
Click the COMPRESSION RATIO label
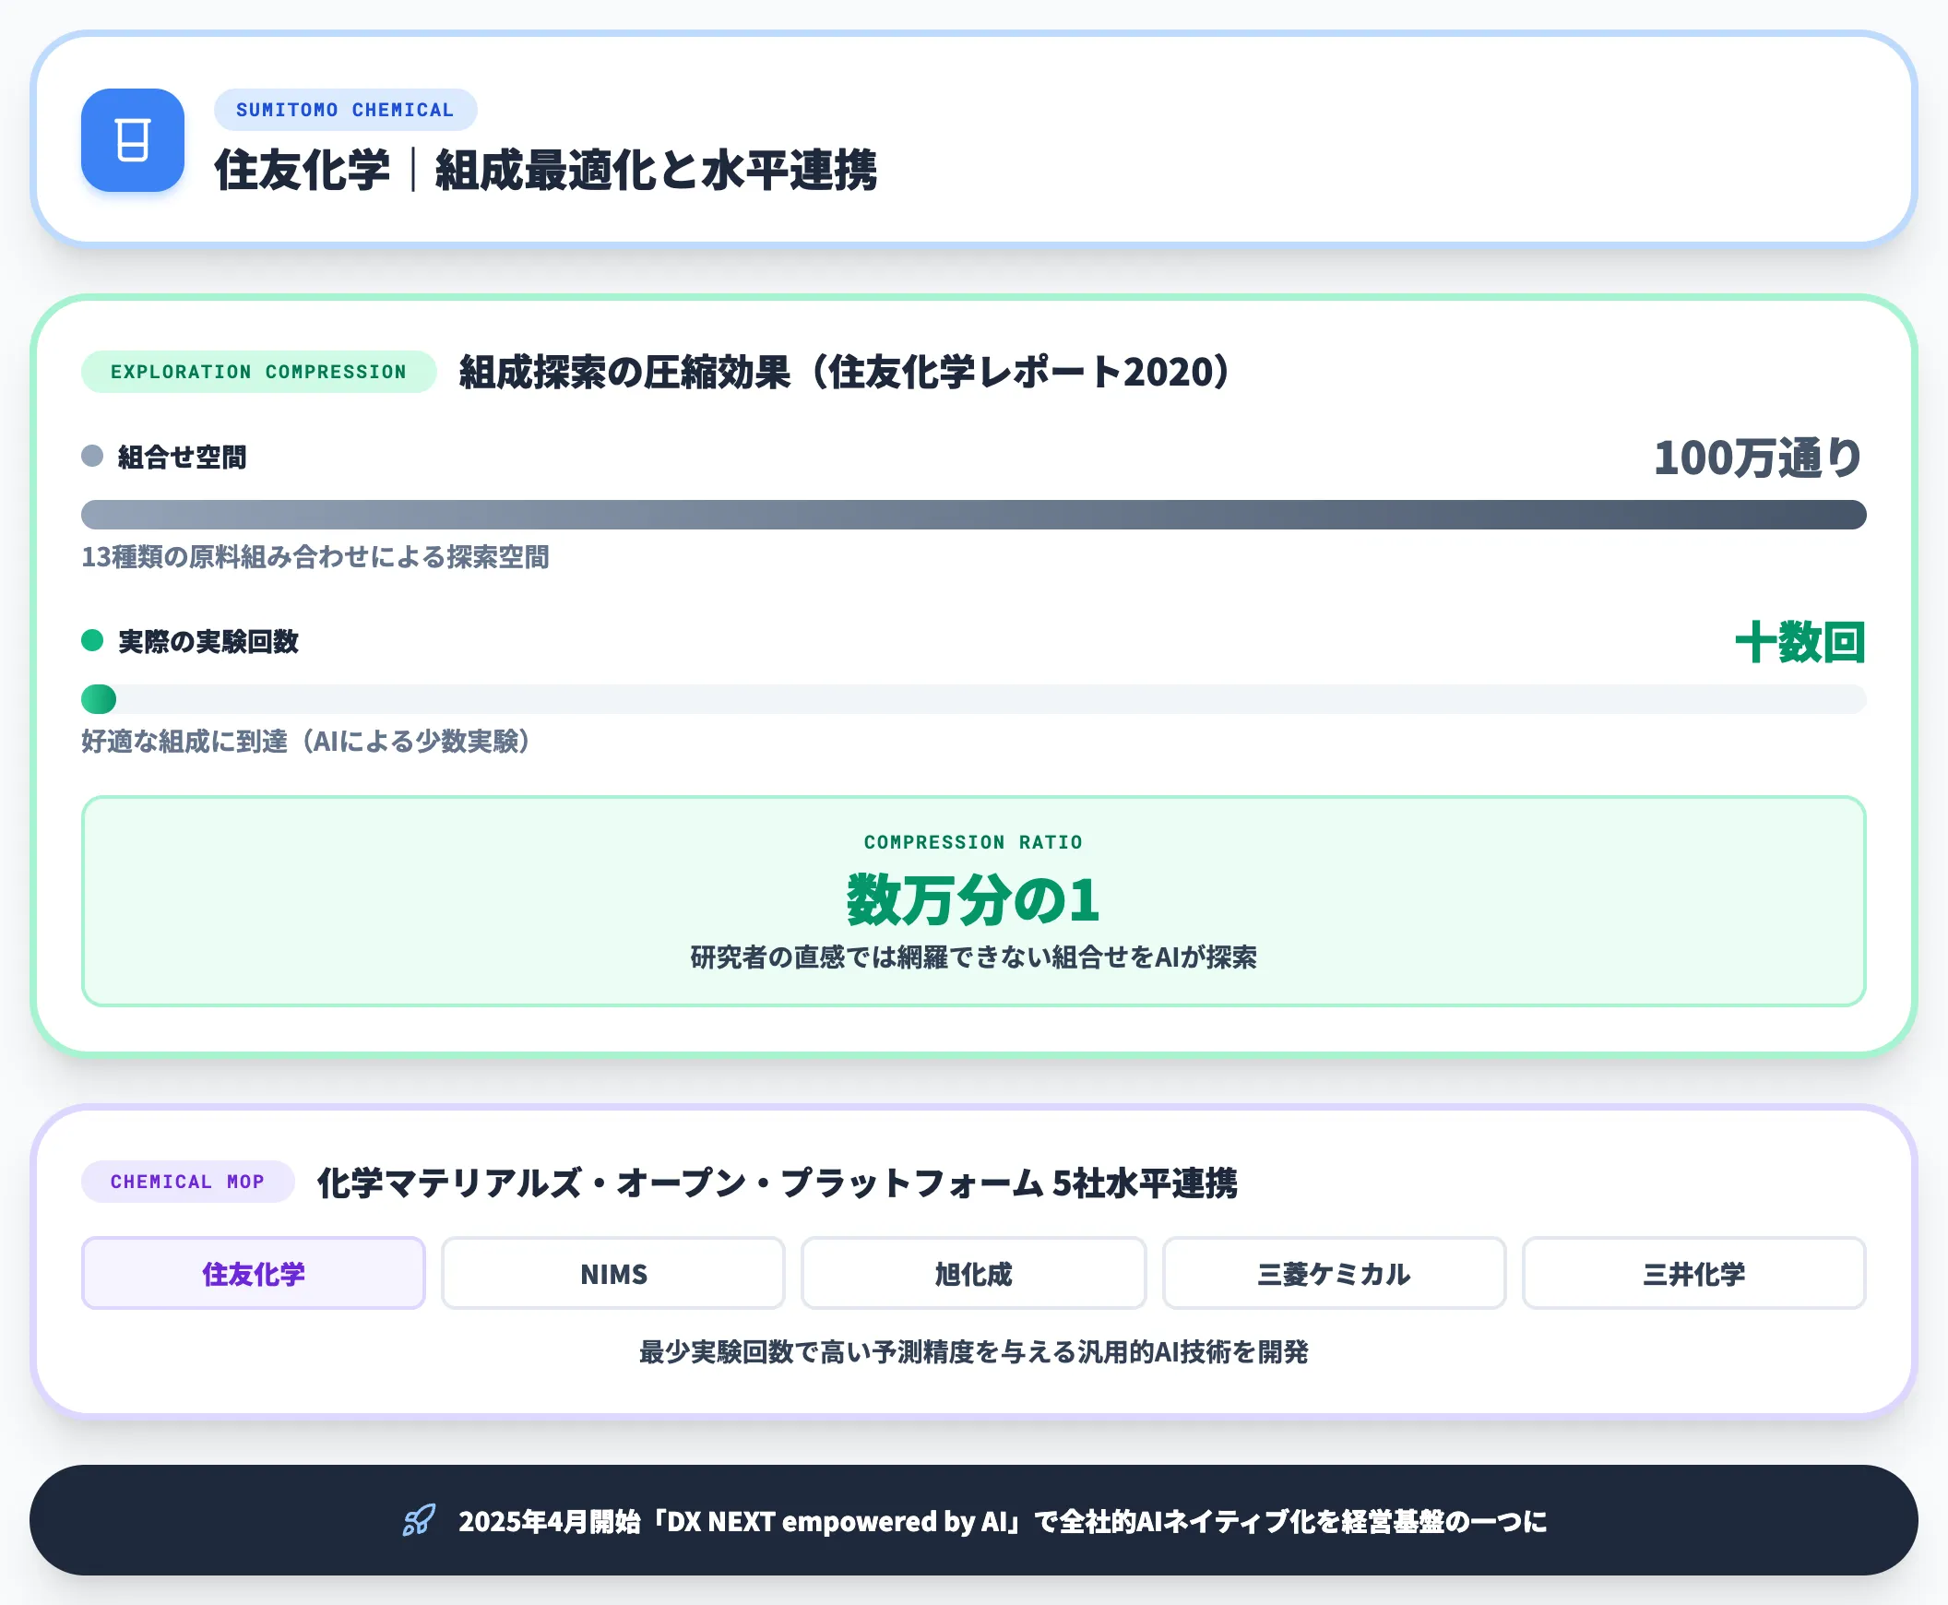973,842
